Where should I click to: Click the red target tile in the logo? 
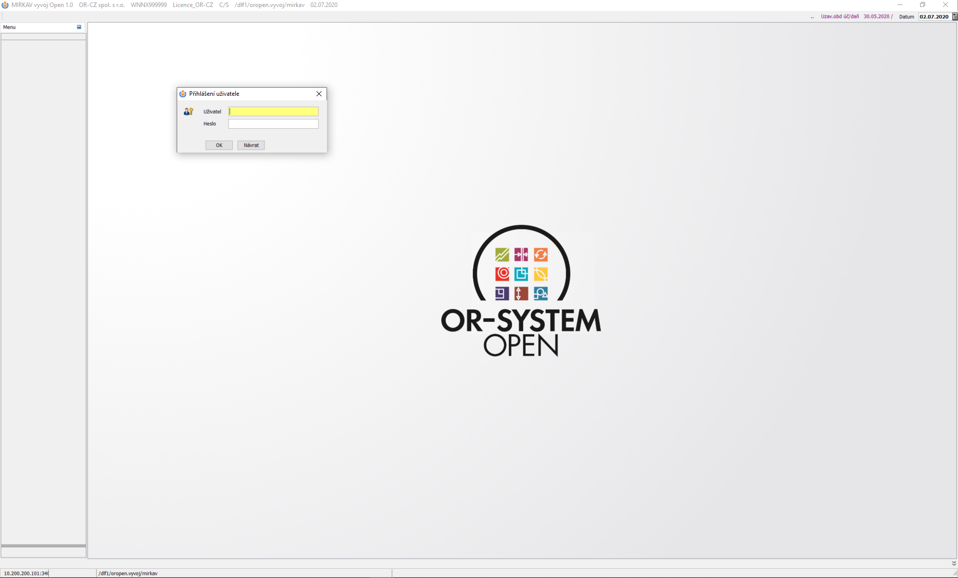tap(502, 274)
